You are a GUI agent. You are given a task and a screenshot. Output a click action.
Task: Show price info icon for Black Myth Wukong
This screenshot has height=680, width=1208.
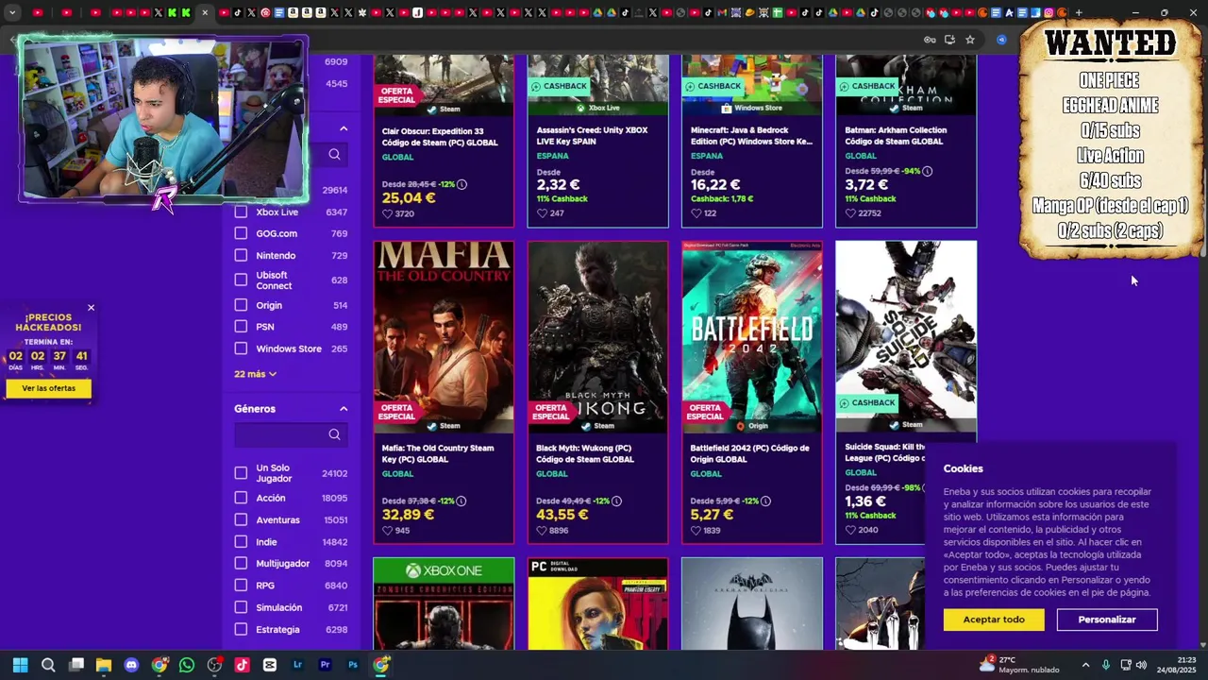coord(616,501)
